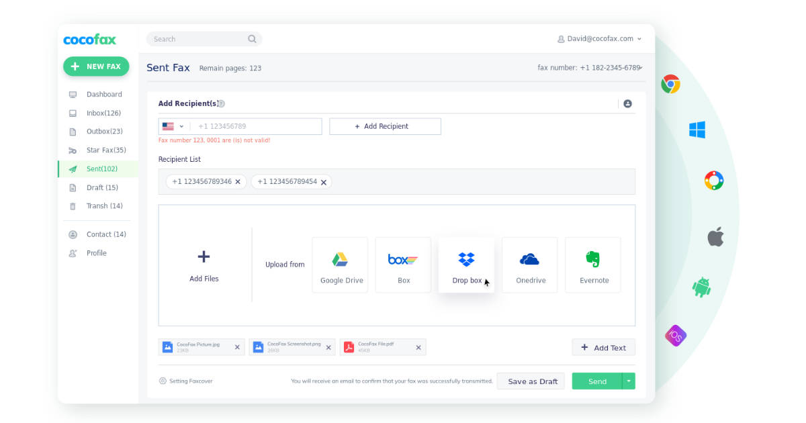Open the Dashboard from the sidebar
Viewport: 806px width, 423px height.
click(104, 94)
